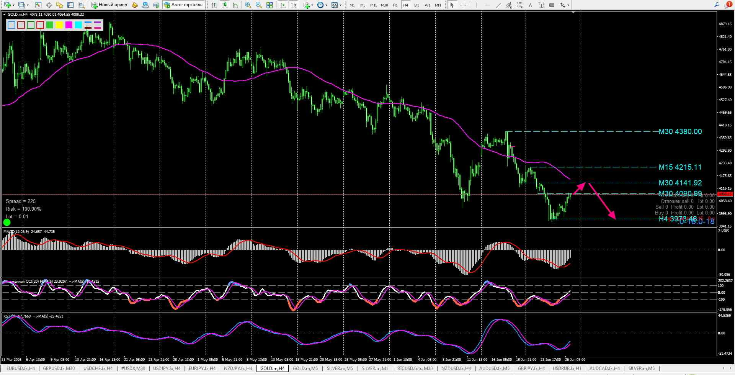Select the crosshair cursor tool

(x=463, y=5)
